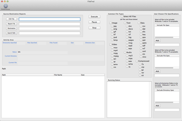Click the Exclude File Spec column header
Screen dimensions: 182x121
(167, 56)
